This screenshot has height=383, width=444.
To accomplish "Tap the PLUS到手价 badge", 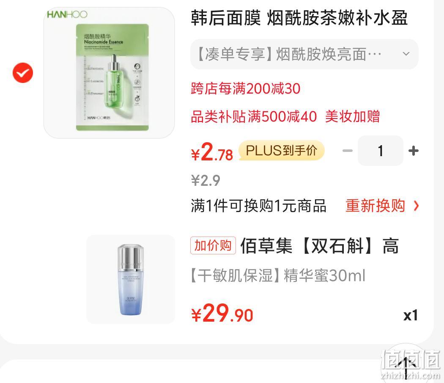I will coord(282,150).
